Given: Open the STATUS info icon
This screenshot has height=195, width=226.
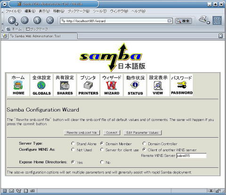Looking at the screenshot, I should coord(135,85).
